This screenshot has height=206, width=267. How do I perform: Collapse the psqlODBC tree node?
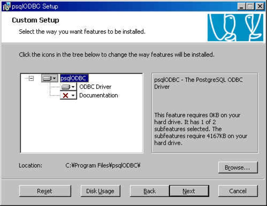(31, 78)
